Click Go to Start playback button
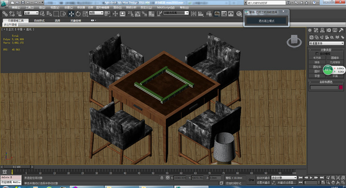 pos(301,178)
